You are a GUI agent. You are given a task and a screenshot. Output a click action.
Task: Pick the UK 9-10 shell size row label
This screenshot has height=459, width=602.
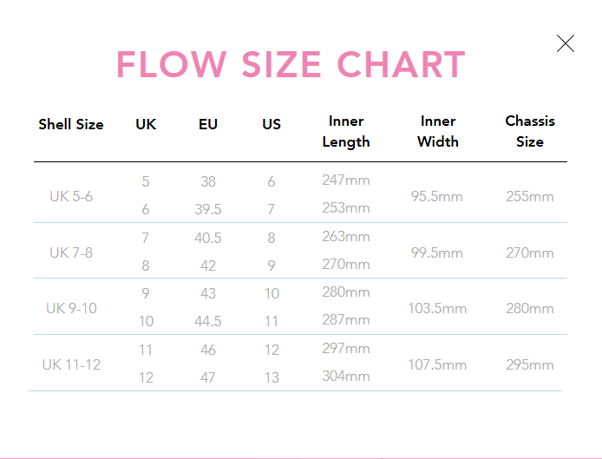coord(71,308)
